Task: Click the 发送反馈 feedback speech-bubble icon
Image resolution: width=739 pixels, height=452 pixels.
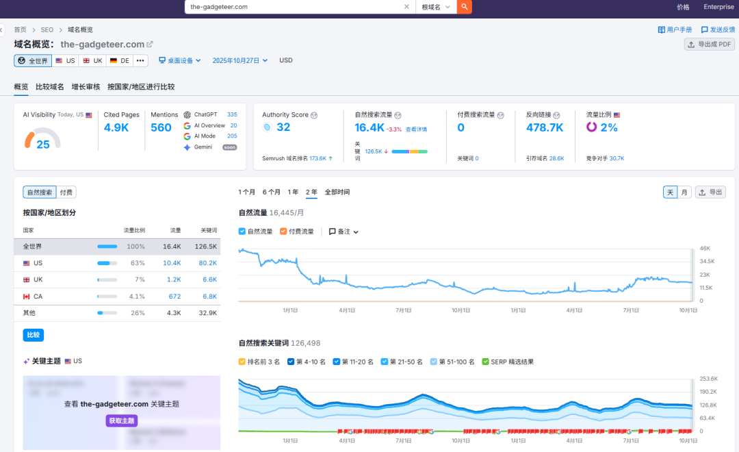Action: [x=705, y=29]
